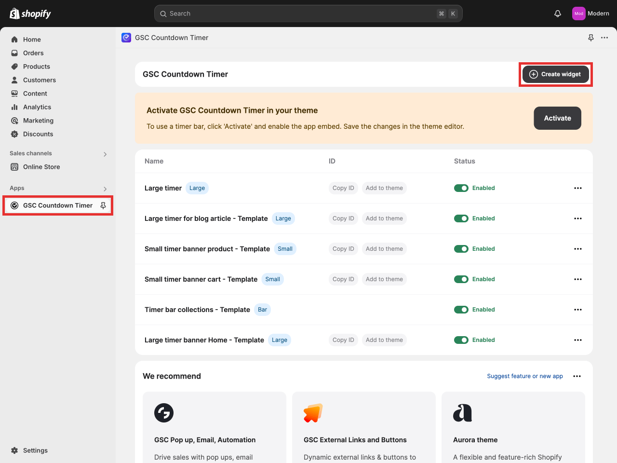Click the Suggest feature or new app link
Image resolution: width=617 pixels, height=463 pixels.
524,376
